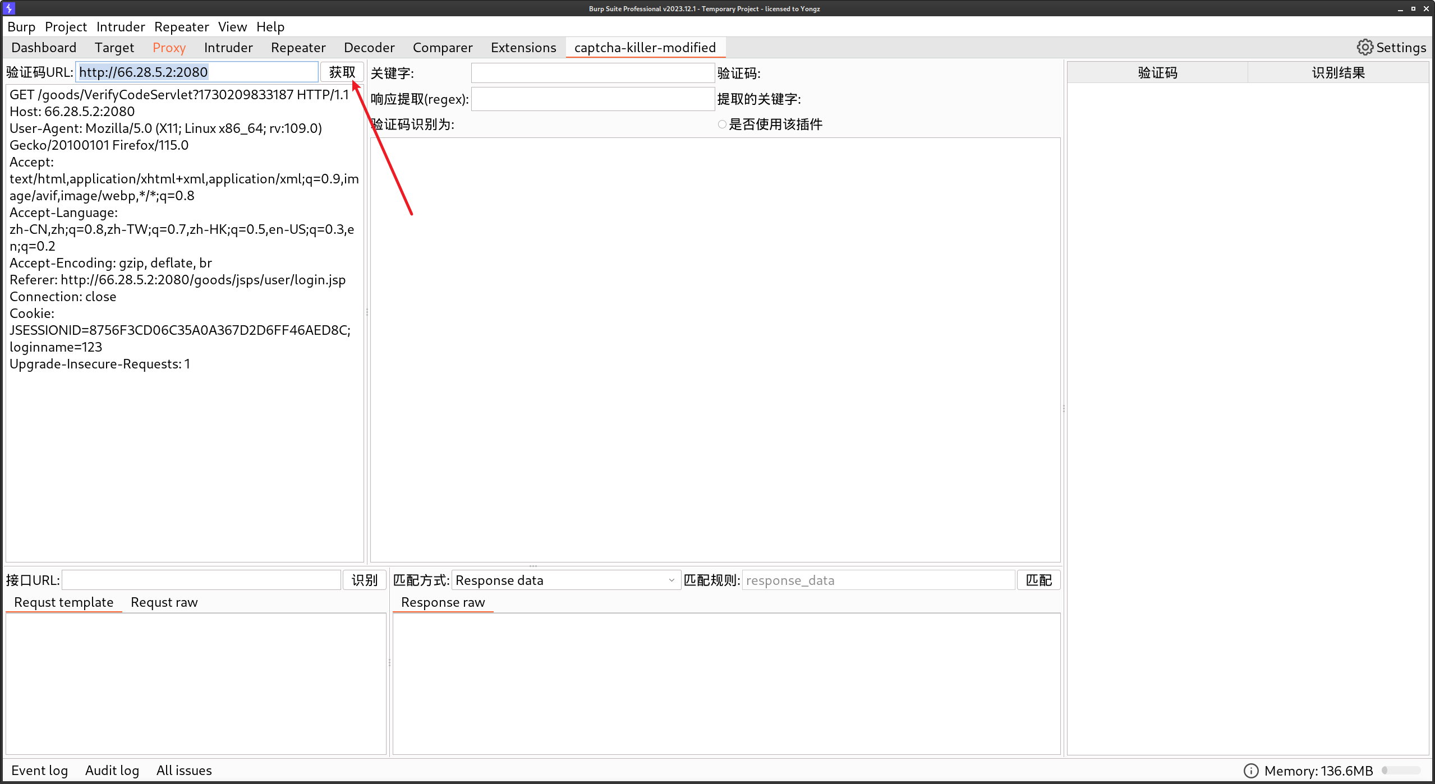The width and height of the screenshot is (1435, 784).
Task: Click the Connection: close header line
Action: tap(63, 297)
